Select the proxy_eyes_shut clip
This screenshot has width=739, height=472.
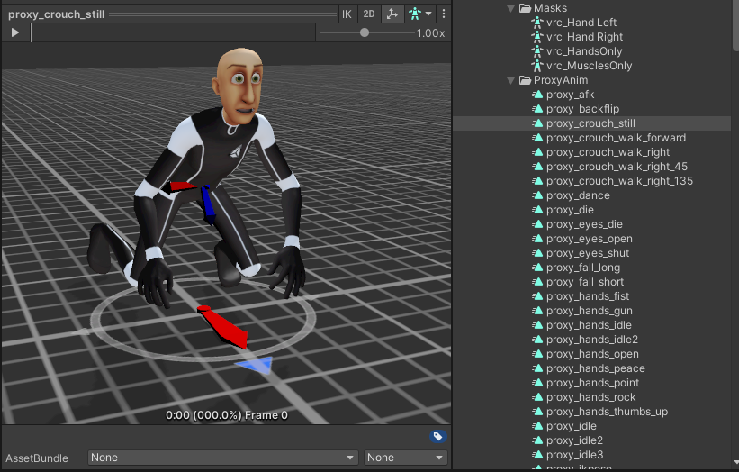click(x=588, y=253)
